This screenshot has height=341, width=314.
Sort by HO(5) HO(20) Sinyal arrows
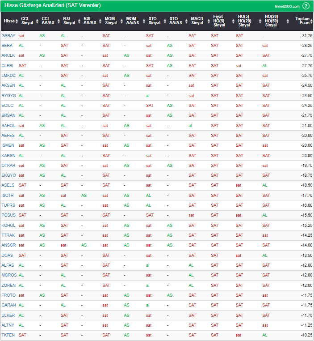[x=260, y=21]
